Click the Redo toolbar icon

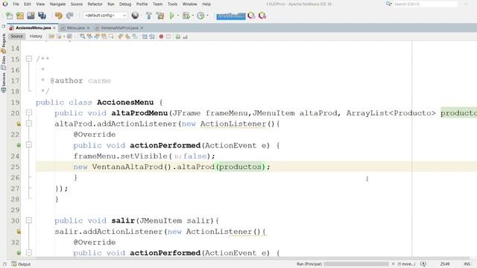click(x=69, y=16)
